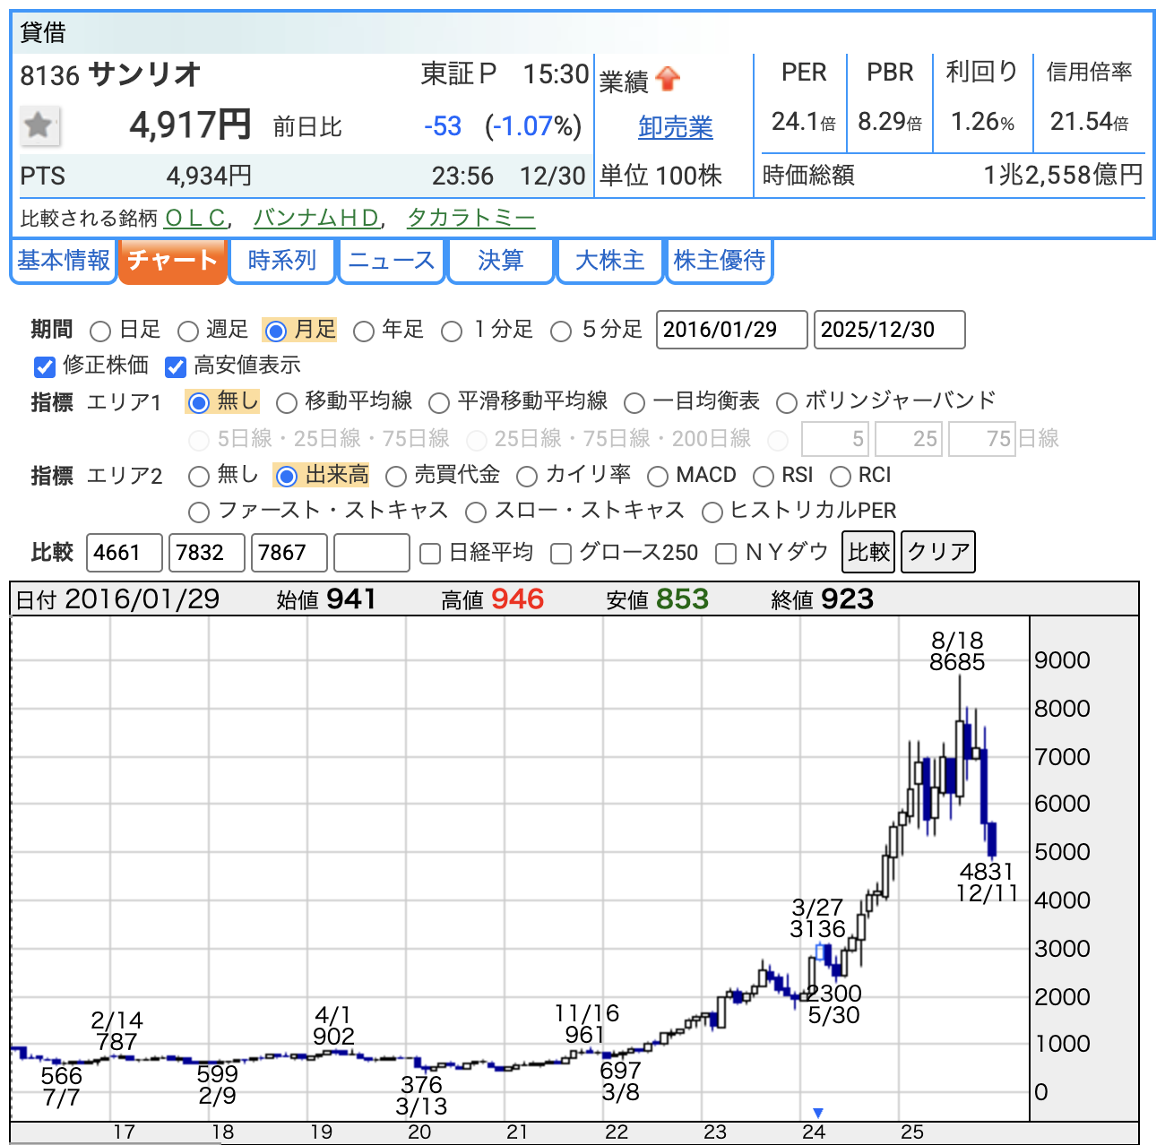Click the star favorite icon beside the price
1165x1145 pixels.
coord(39,125)
